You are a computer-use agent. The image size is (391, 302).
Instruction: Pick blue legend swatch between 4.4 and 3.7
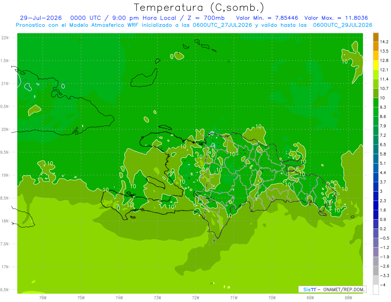click(376, 177)
